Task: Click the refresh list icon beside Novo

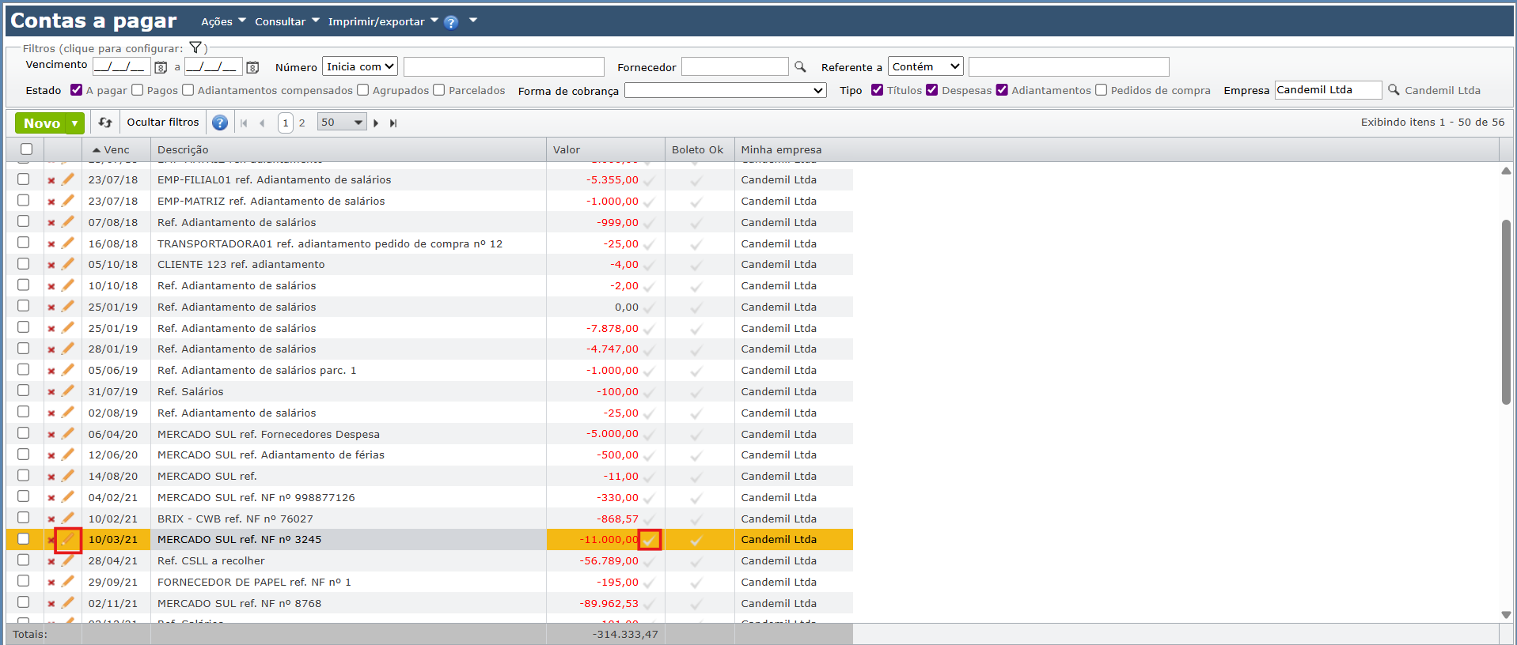Action: click(105, 123)
